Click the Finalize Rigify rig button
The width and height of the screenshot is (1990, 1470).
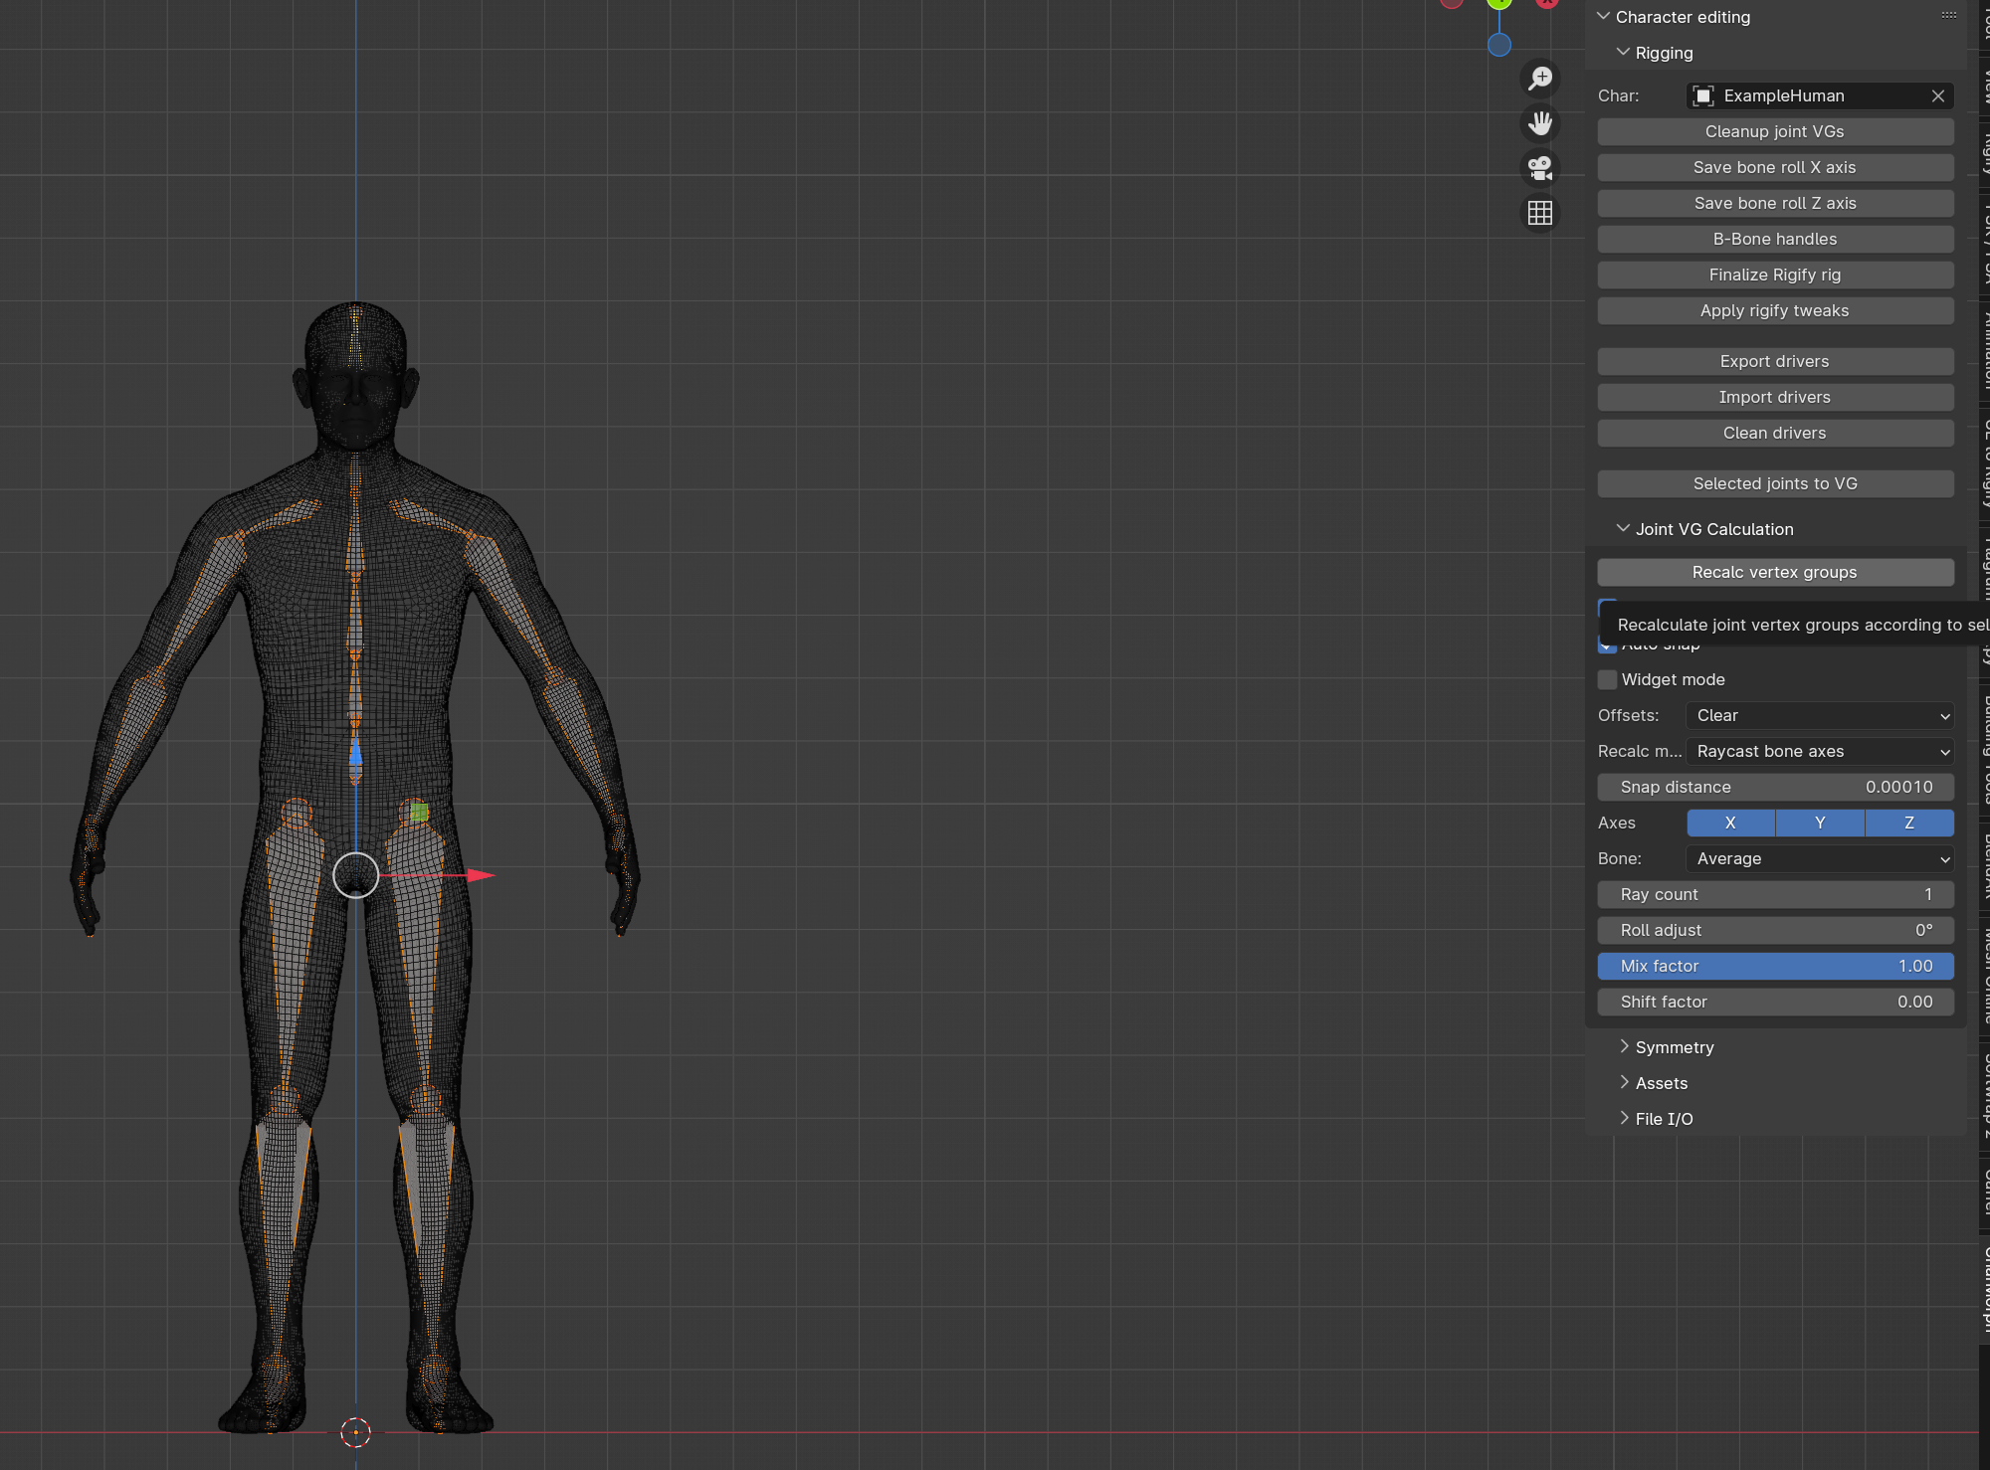[1774, 274]
